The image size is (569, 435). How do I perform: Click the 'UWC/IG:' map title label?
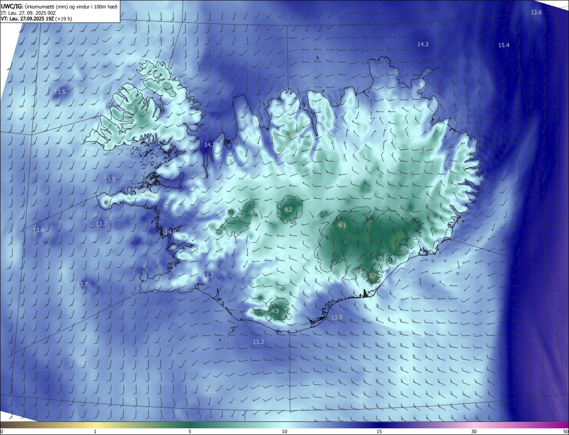[12, 7]
